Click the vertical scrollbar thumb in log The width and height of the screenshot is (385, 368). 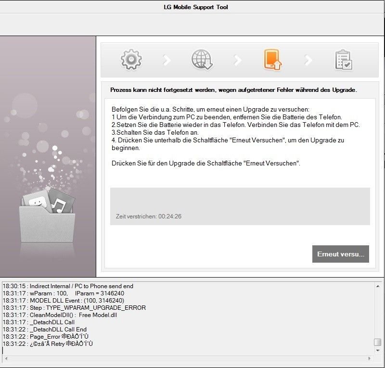(x=377, y=342)
